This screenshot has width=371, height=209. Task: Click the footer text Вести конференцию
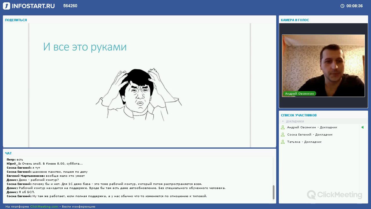[79, 207]
